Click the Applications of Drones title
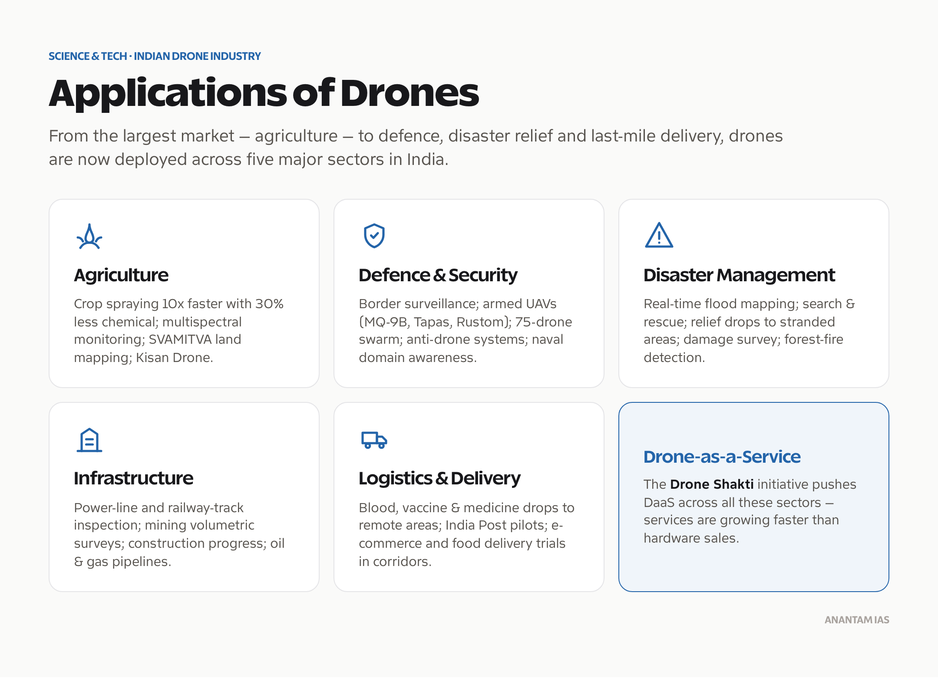The width and height of the screenshot is (938, 678). 264,93
